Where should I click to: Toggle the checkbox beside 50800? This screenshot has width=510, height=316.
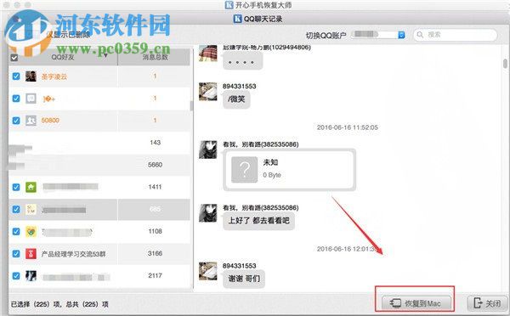click(x=16, y=121)
